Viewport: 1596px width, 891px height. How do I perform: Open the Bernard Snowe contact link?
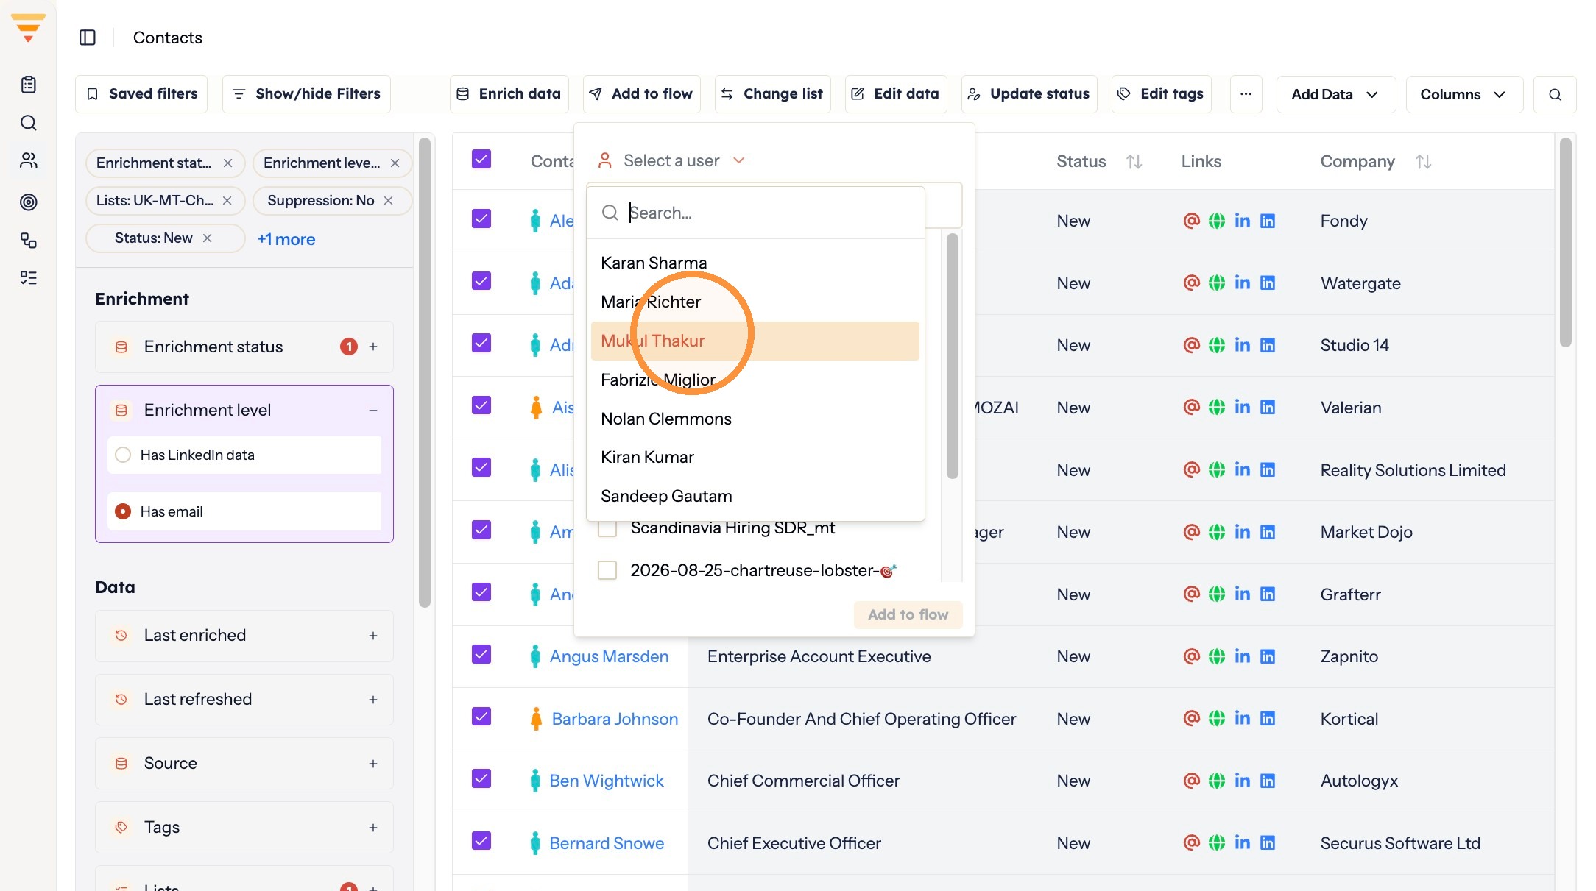pos(607,843)
